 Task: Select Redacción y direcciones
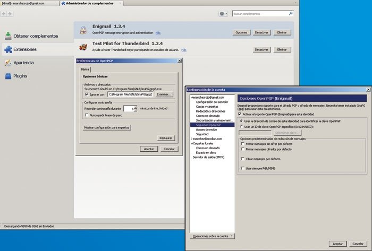pos(210,111)
